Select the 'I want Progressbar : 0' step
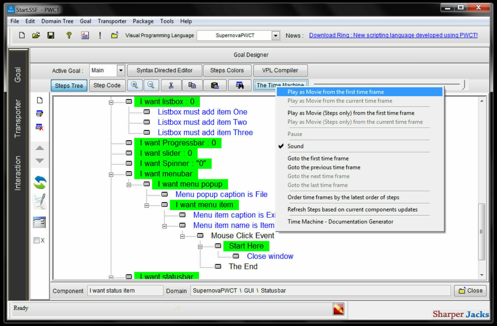Image resolution: width=497 pixels, height=326 pixels. coord(178,143)
